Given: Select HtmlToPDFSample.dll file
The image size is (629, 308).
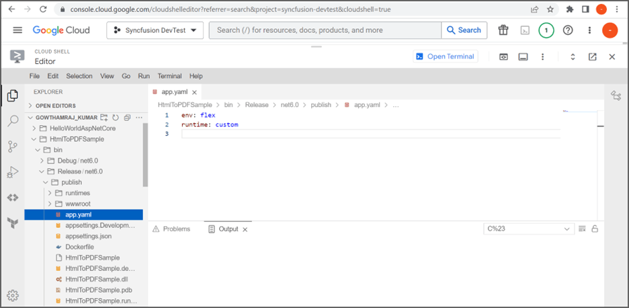Looking at the screenshot, I should click(x=97, y=279).
